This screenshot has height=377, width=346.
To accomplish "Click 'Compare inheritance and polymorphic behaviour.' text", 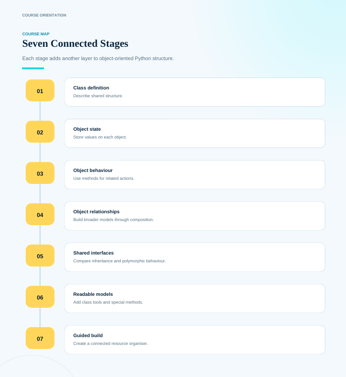I will (x=120, y=261).
